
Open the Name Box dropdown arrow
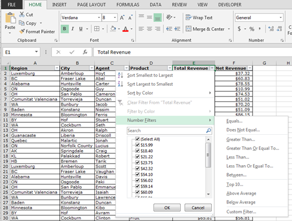36,52
